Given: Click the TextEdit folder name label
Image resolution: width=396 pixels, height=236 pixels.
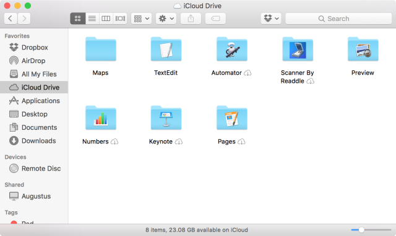Looking at the screenshot, I should [x=166, y=73].
